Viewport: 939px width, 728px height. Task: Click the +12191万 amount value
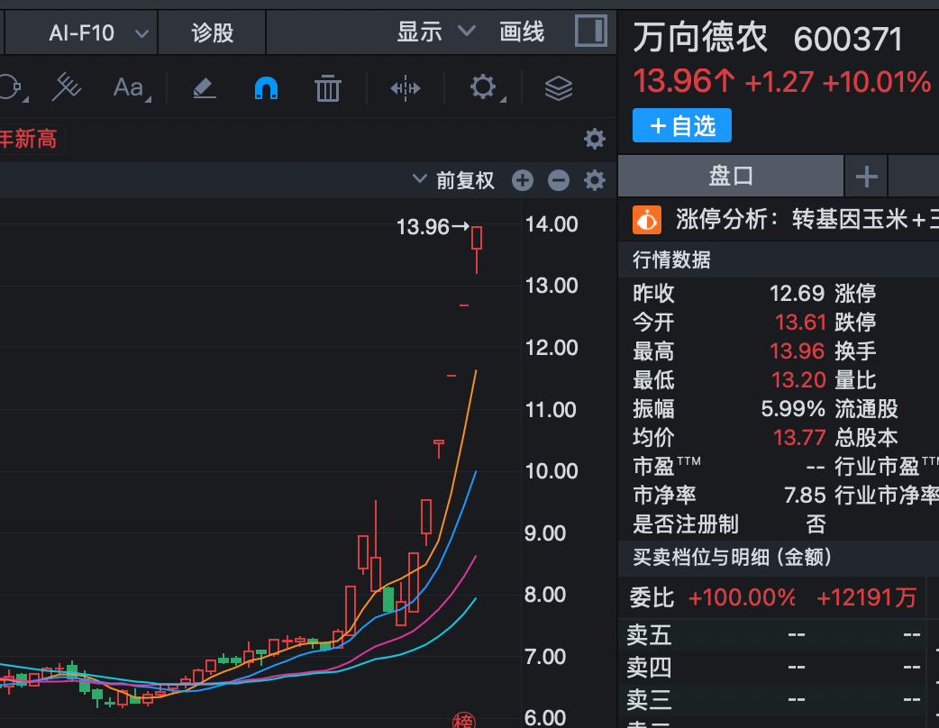point(867,597)
